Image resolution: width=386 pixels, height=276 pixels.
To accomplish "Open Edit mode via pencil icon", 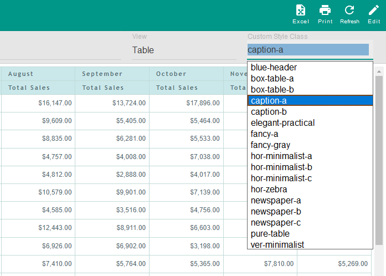I will (x=374, y=14).
